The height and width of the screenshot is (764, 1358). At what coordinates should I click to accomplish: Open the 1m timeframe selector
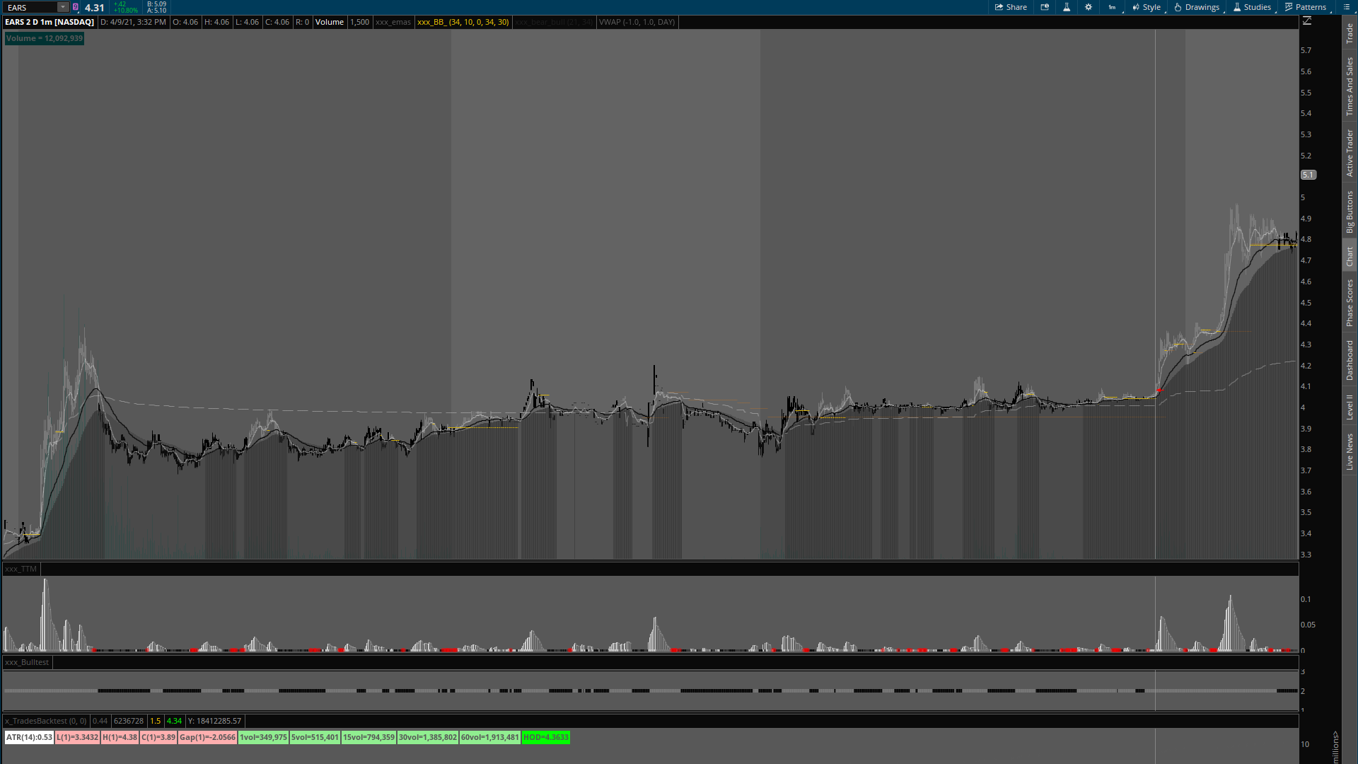pos(1113,7)
